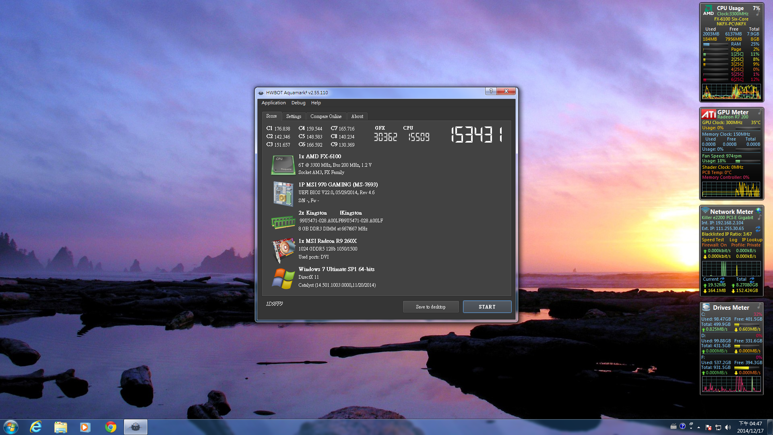Image resolution: width=773 pixels, height=435 pixels.
Task: Open the volume speaker tray icon
Action: click(728, 427)
